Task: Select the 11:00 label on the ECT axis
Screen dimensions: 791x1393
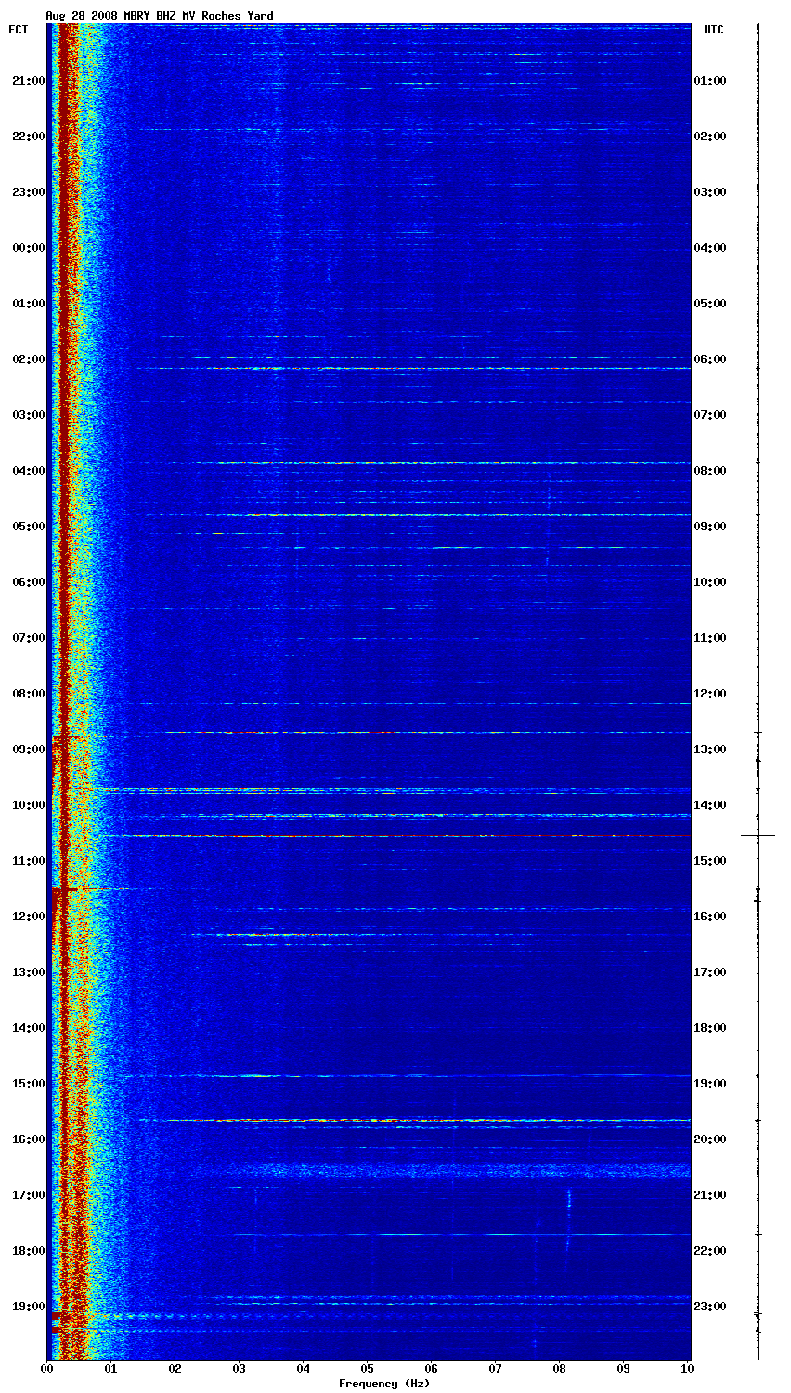Action: pos(29,861)
